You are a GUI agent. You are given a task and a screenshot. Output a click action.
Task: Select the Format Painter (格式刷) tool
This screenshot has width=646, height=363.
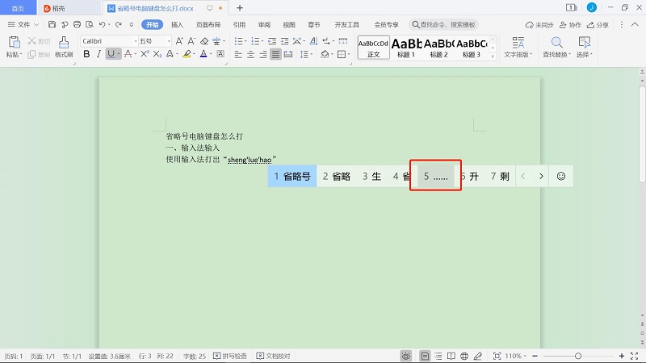tap(64, 46)
